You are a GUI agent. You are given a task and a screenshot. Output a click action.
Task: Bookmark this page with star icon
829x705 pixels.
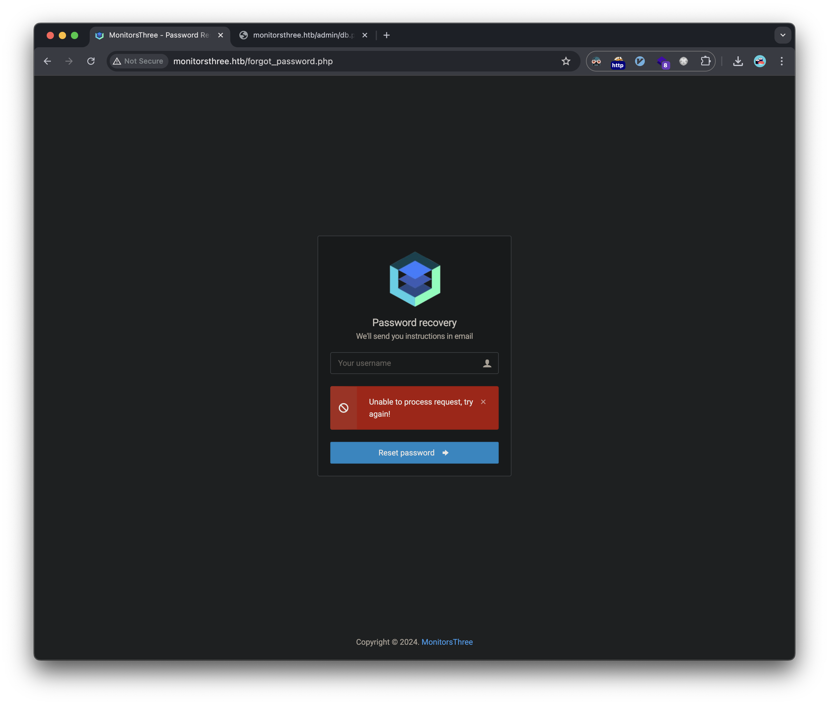[565, 61]
